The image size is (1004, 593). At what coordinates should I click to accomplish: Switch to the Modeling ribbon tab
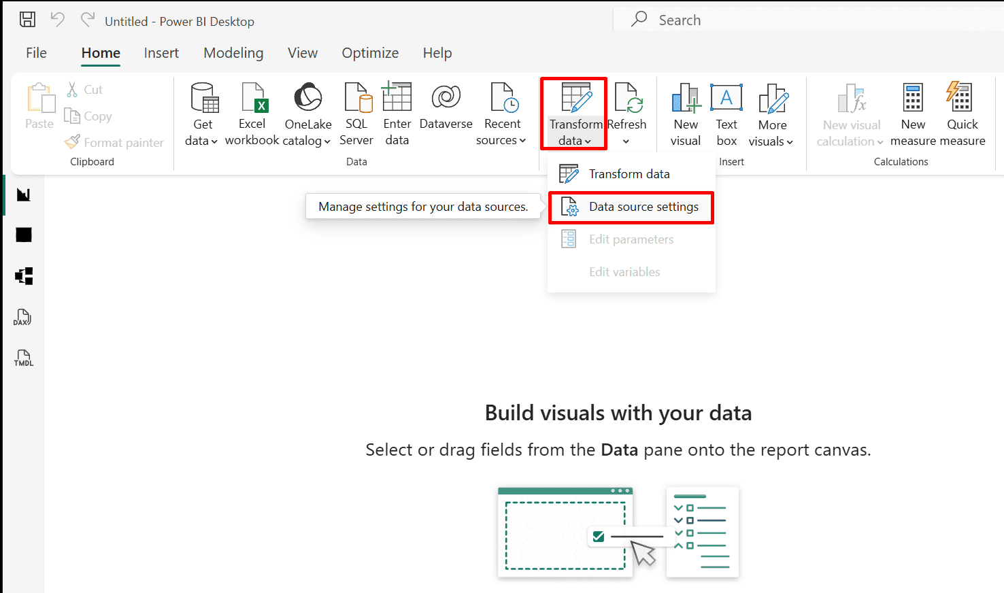coord(233,53)
